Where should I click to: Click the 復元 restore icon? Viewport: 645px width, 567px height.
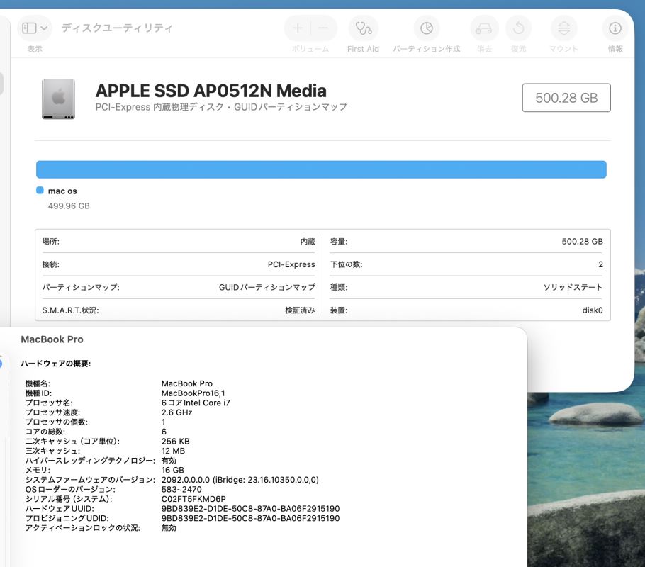pos(518,28)
